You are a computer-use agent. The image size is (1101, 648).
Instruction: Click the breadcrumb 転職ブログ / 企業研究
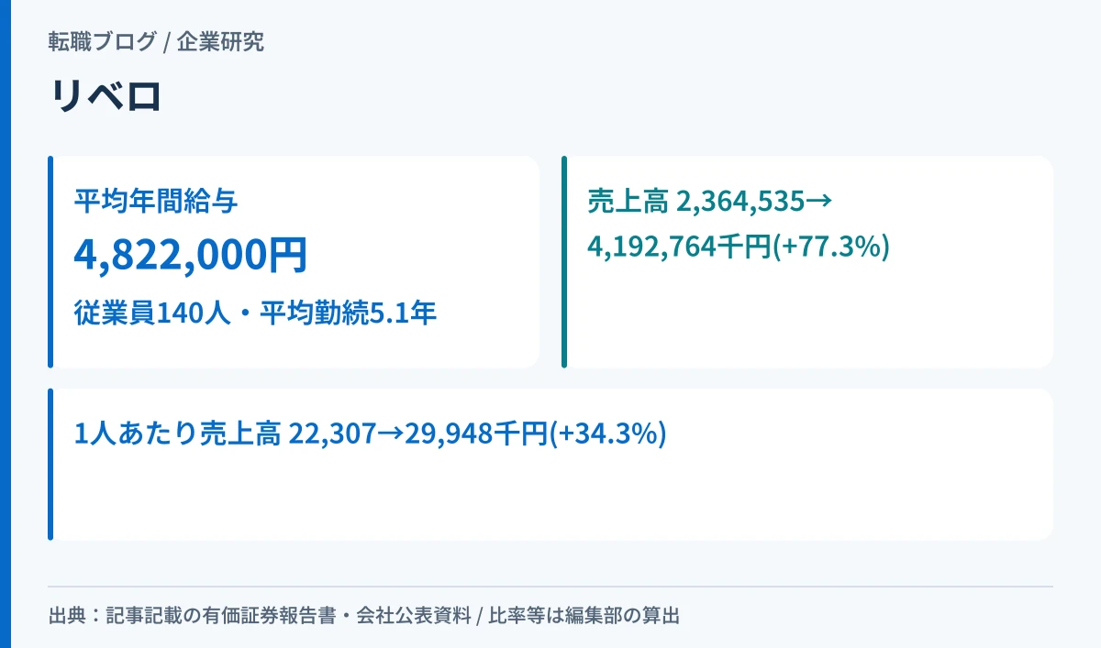click(x=156, y=41)
